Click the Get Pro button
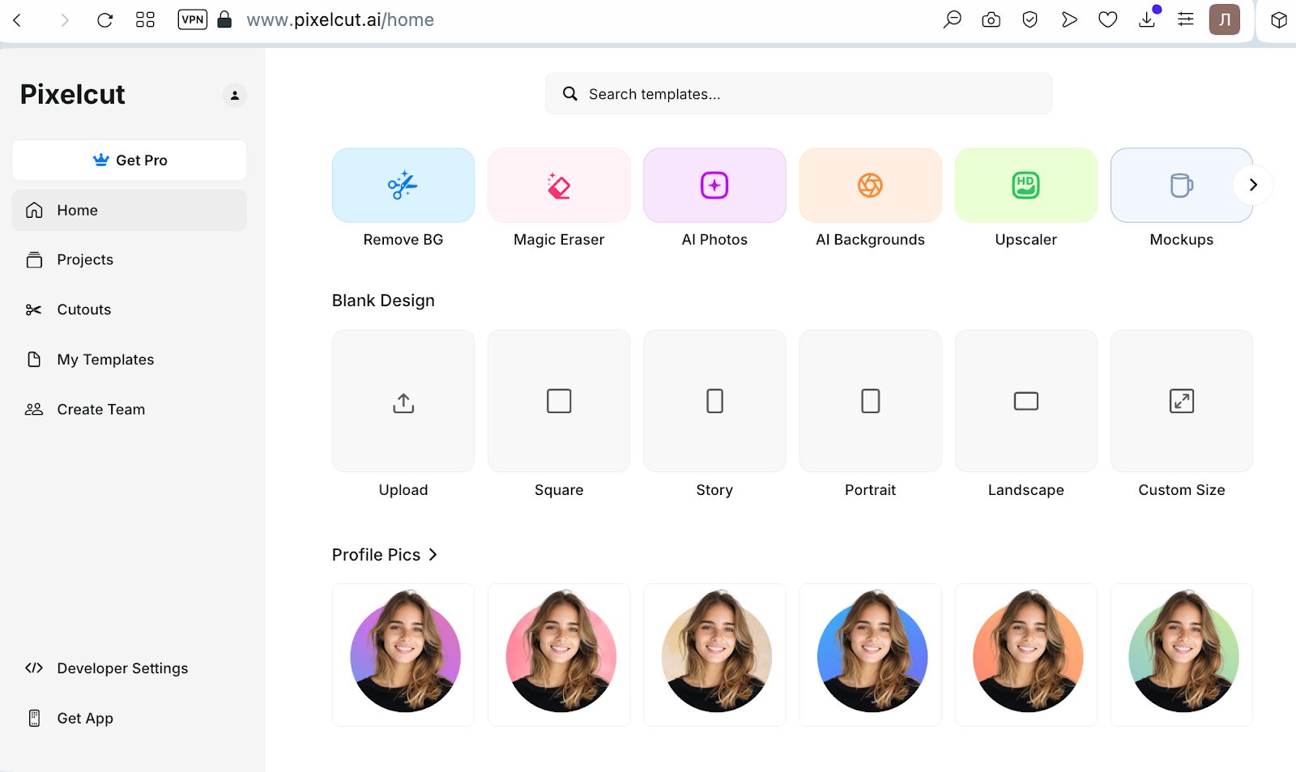The width and height of the screenshot is (1296, 772). click(130, 160)
